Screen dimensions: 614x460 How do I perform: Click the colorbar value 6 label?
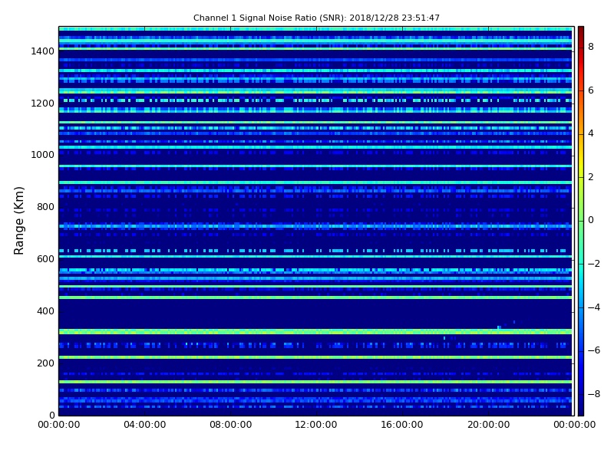591,90
